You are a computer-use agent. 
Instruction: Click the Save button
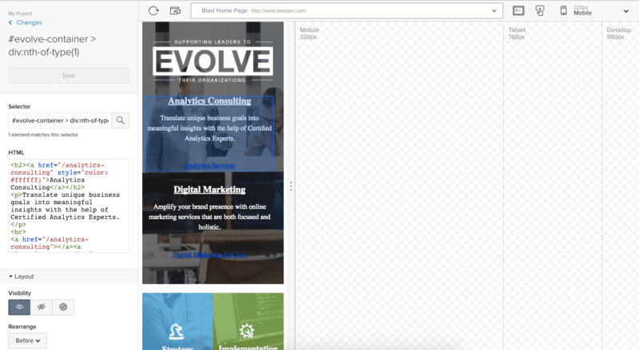point(69,76)
